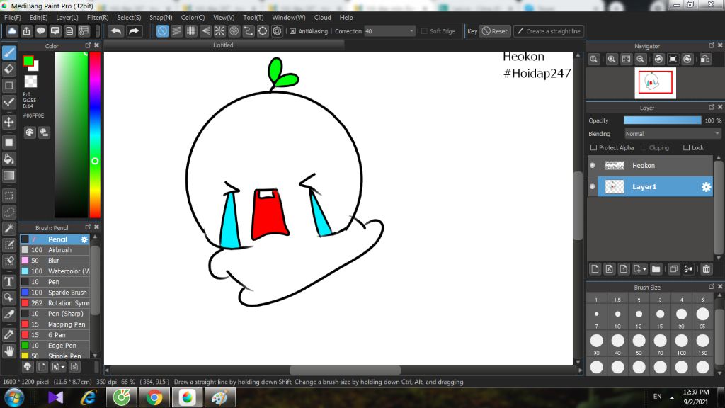Image resolution: width=725 pixels, height=408 pixels.
Task: Enable radial snap guide
Action: (x=219, y=31)
